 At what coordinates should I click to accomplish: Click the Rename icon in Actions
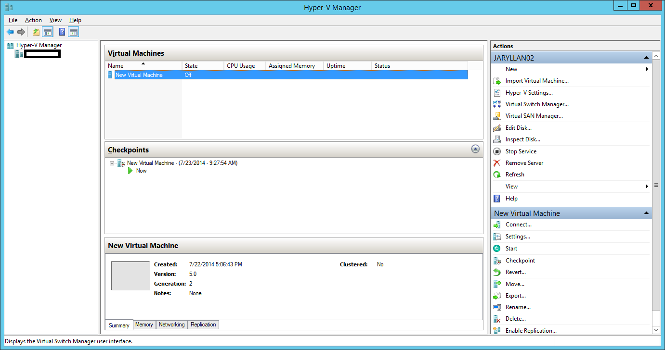point(497,307)
